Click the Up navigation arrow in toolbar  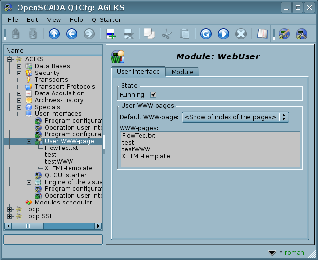click(54, 34)
